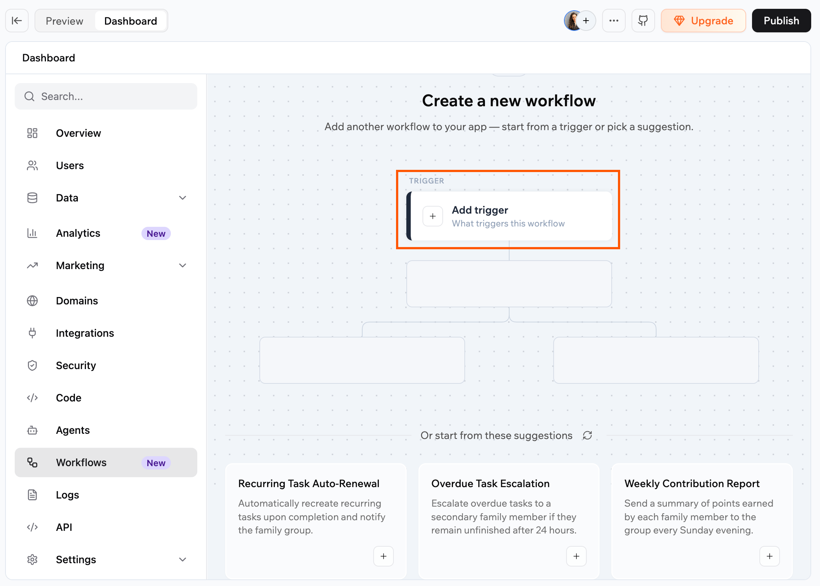
Task: Open the GitHub integration icon
Action: click(643, 21)
